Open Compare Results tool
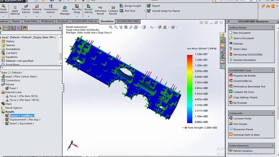The image size is (279, 157). click(x=113, y=10)
